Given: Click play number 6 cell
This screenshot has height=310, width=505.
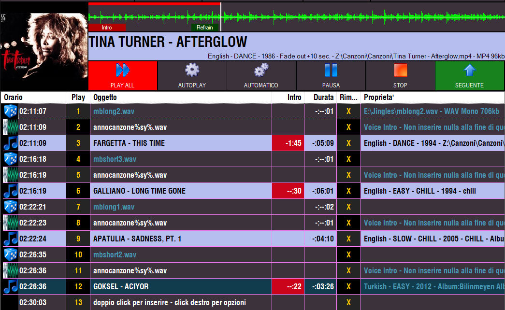Looking at the screenshot, I should (78, 191).
